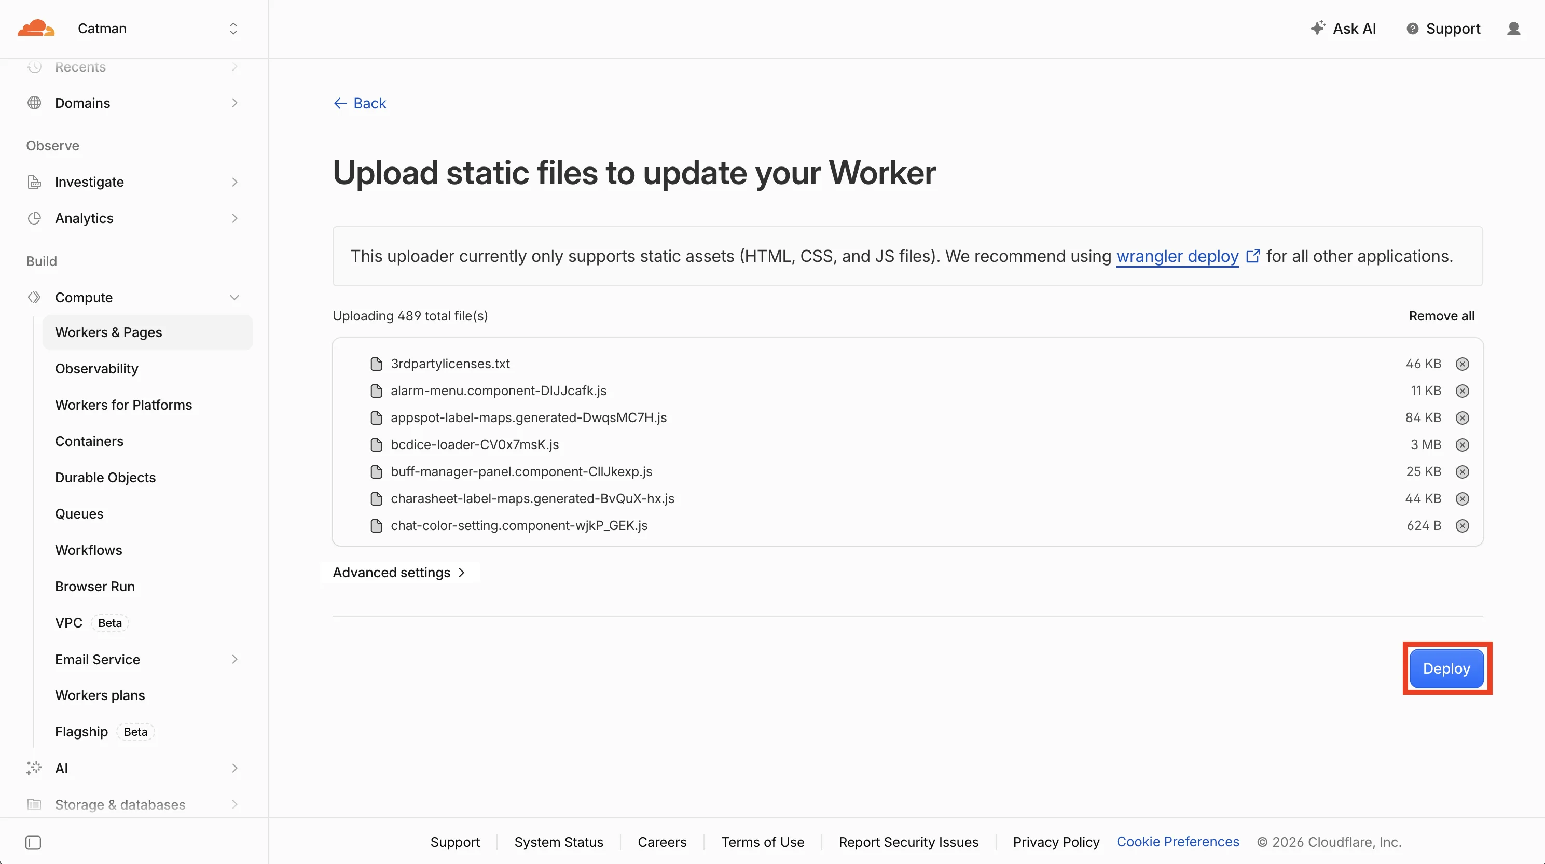Click the 'Uploading 489 total file(s)' text
This screenshot has width=1545, height=864.
410,316
